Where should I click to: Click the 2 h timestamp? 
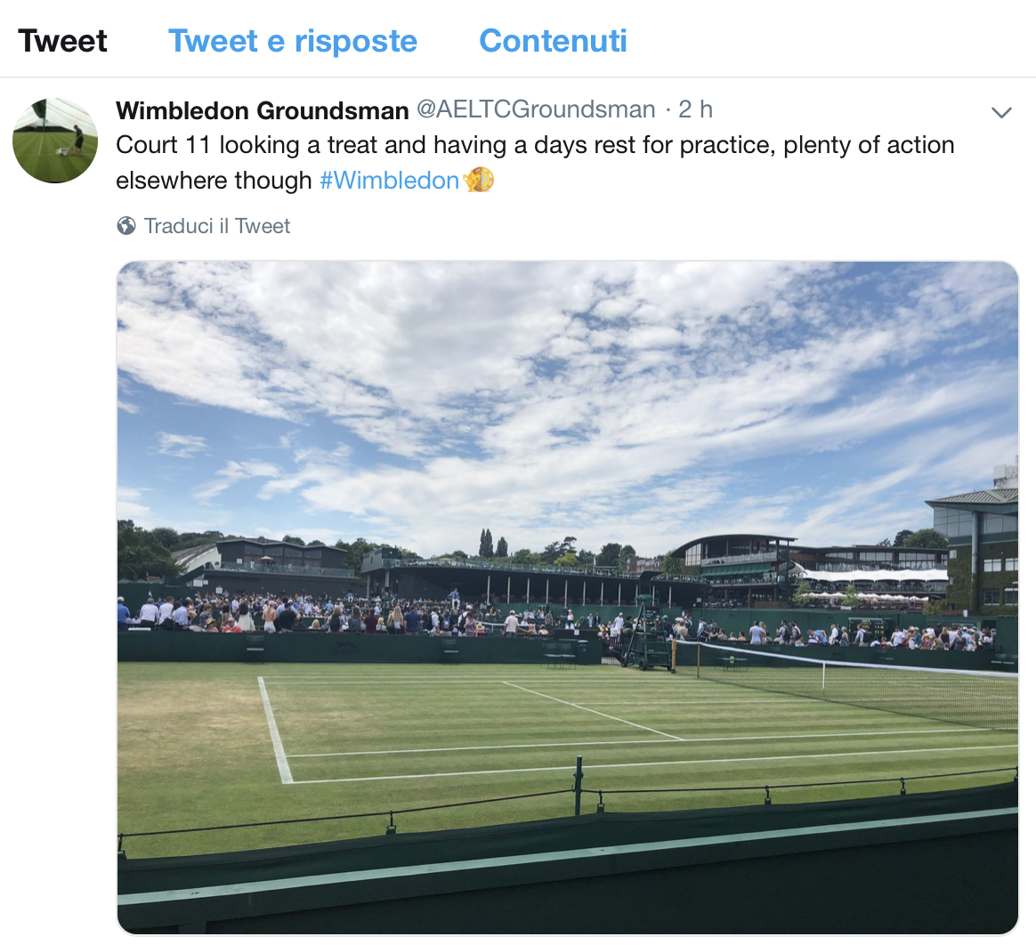pyautogui.click(x=695, y=109)
